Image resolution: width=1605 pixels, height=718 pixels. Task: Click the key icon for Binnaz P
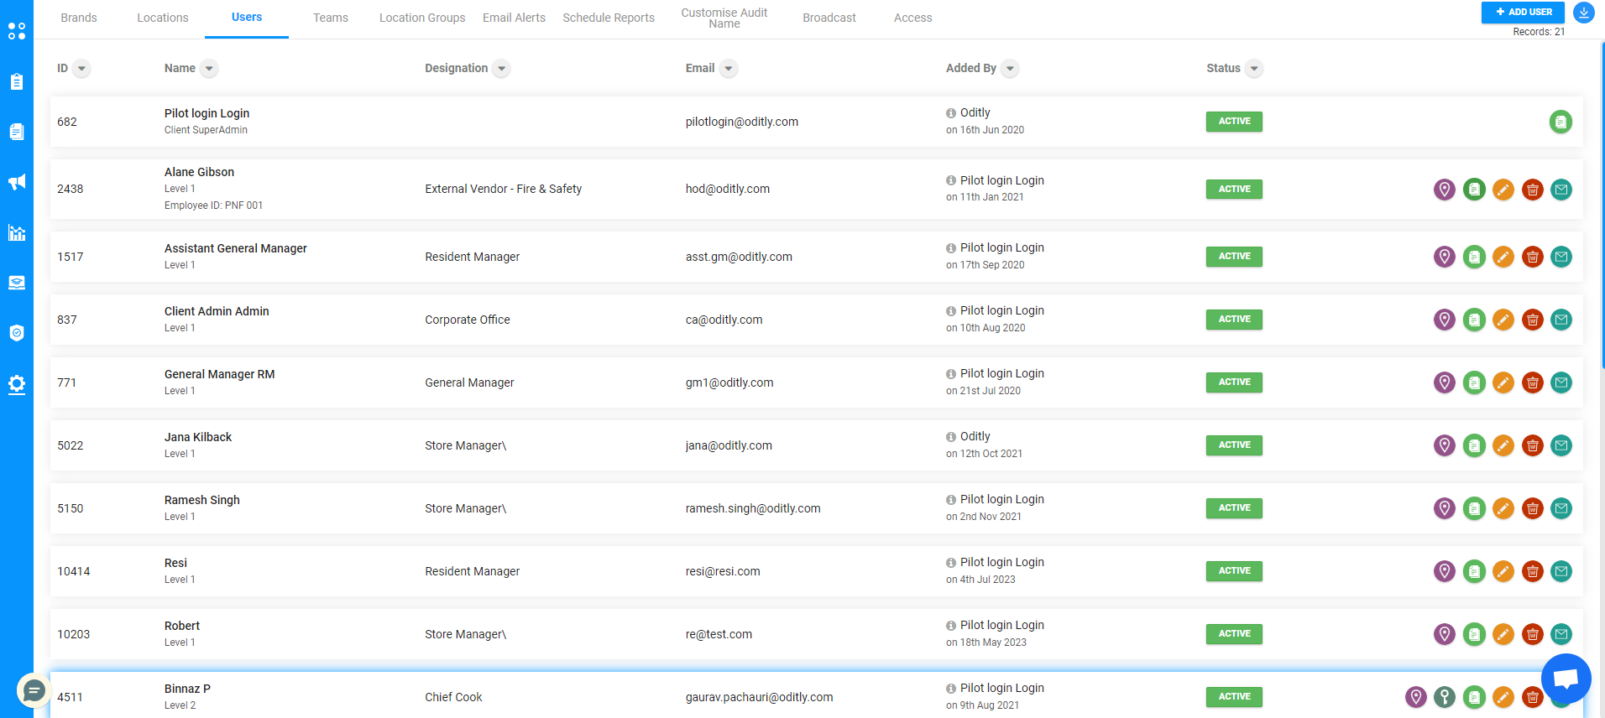point(1445,697)
